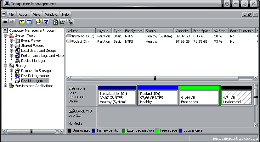The height and width of the screenshot is (142, 260).
Task: Click the CD-ROM 0 disc icon
Action: click(x=71, y=111)
